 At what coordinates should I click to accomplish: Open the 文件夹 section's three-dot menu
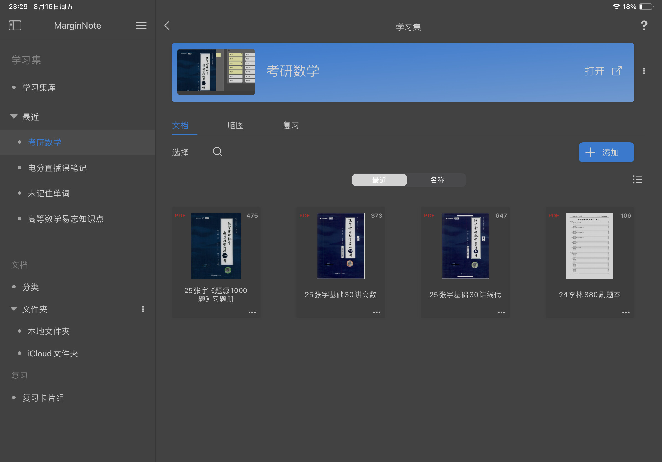pos(143,309)
